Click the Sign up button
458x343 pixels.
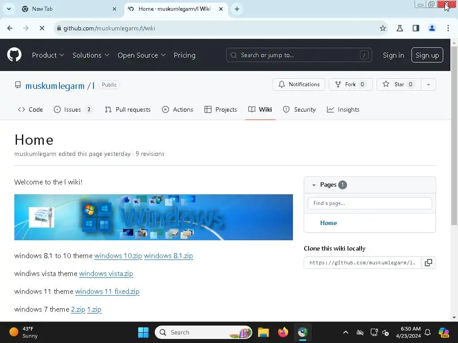tap(427, 55)
